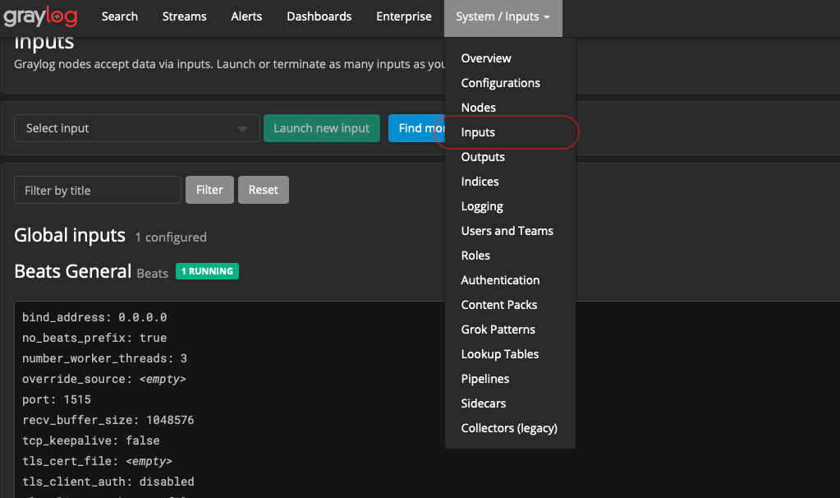Open Lookup Tables
840x498 pixels.
[x=500, y=354]
